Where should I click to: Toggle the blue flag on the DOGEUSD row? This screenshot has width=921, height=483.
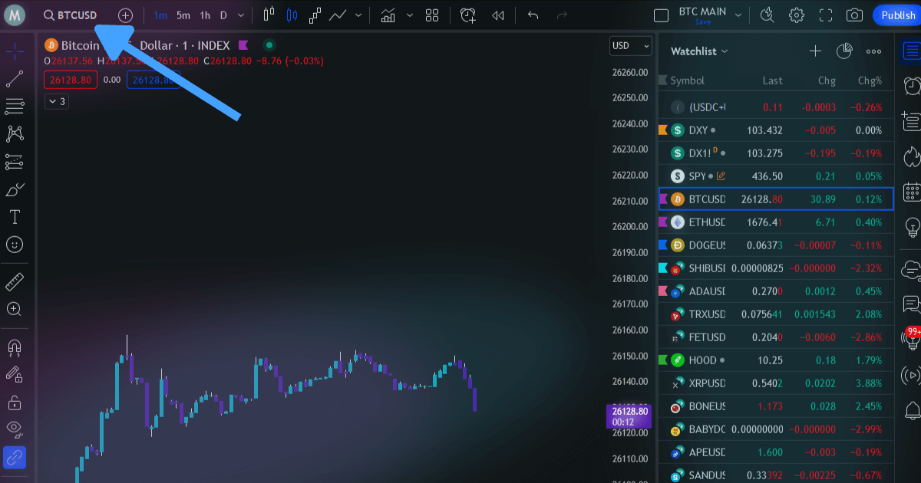663,245
